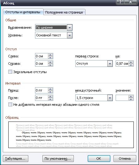Decrease the first line indent 0,97 см
The image size is (139, 165).
click(131, 65)
